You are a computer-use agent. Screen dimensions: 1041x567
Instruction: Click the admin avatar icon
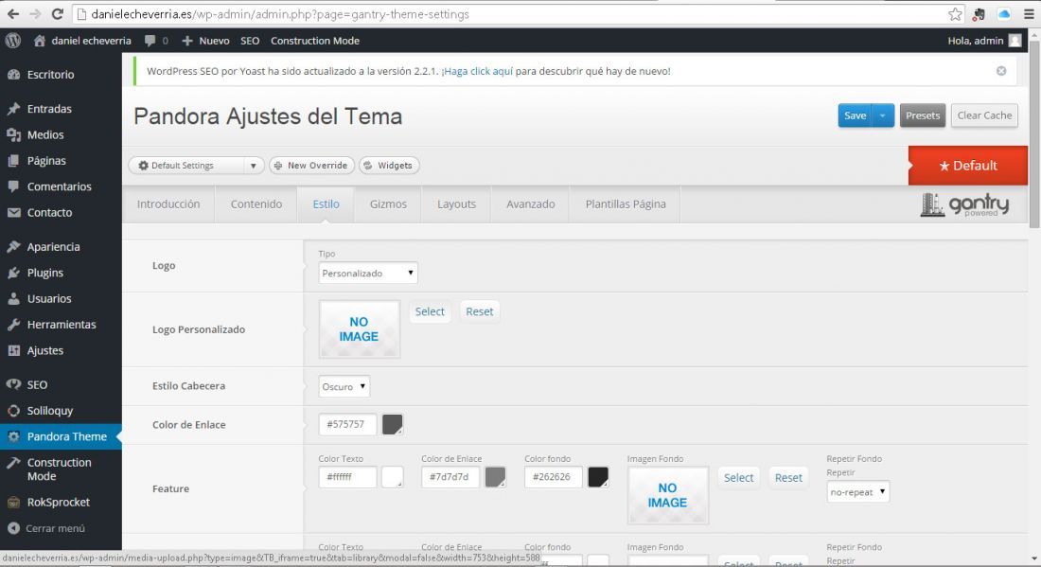click(1015, 41)
